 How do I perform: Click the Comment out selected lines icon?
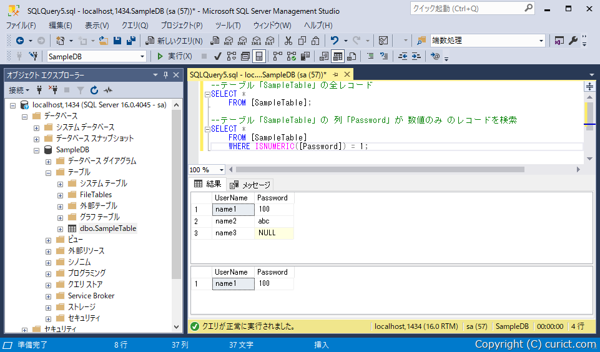point(370,57)
